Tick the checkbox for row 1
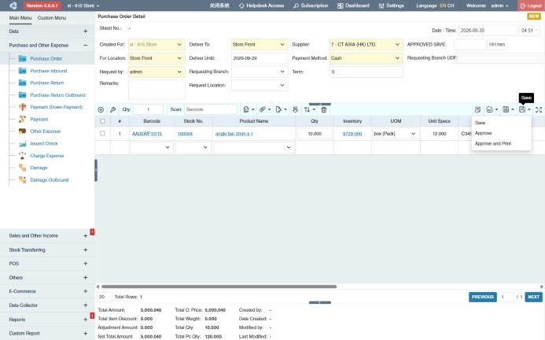Screen dimensions: 545x340 102,133
